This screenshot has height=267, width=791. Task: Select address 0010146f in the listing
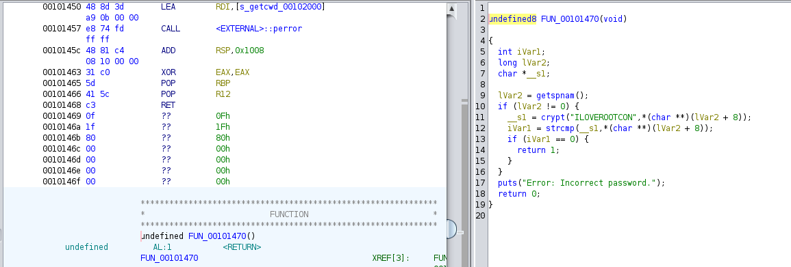pos(62,182)
